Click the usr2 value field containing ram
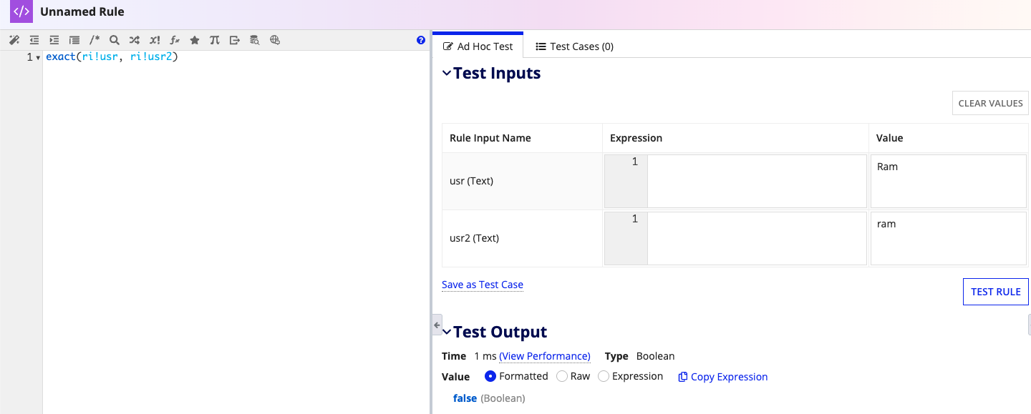 pos(949,238)
